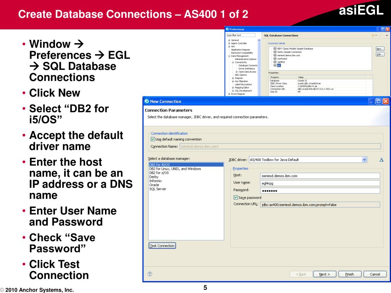This screenshot has height=293, width=391.
Task: Select SQL Server in database manager list
Action: (x=158, y=189)
